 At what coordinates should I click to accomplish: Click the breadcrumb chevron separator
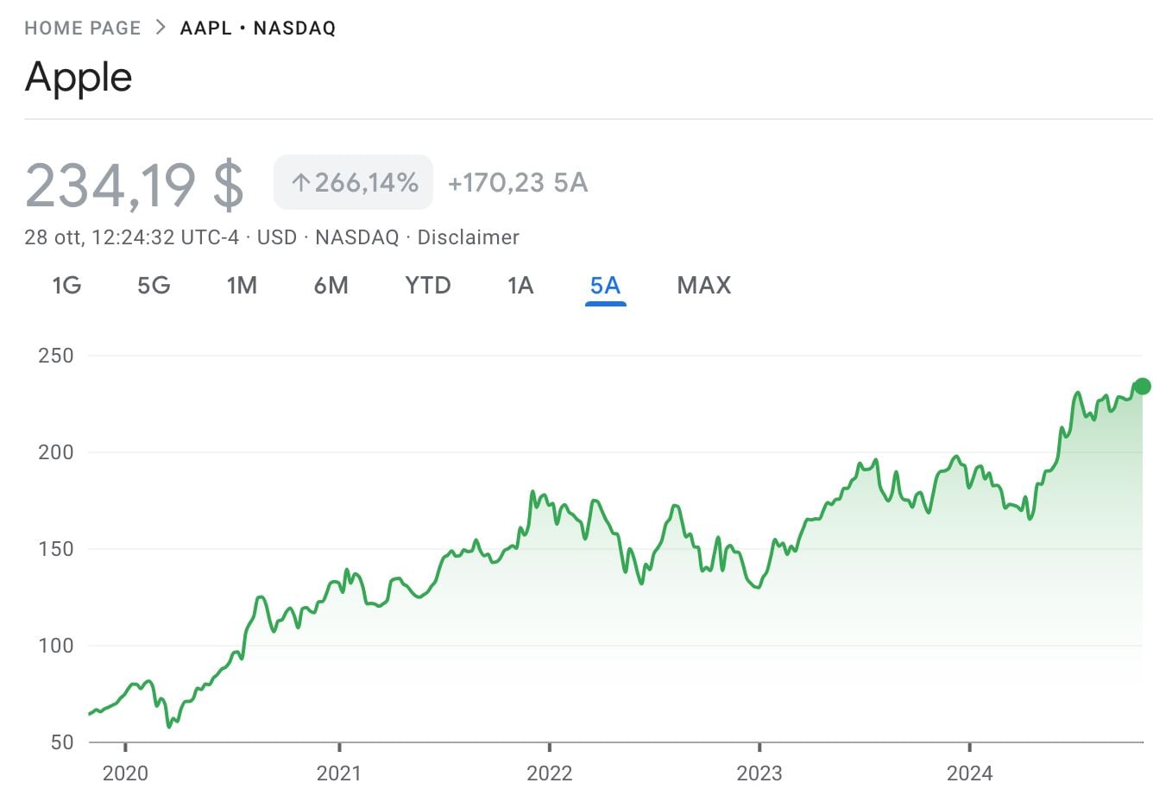click(x=159, y=27)
